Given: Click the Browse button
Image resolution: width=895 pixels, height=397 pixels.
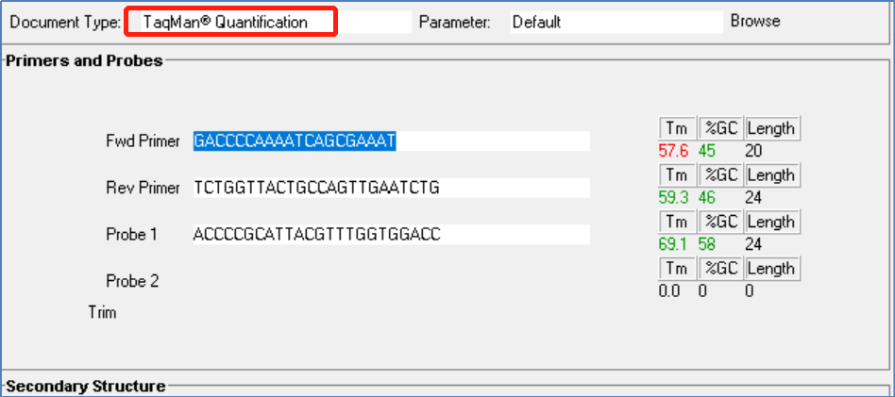Looking at the screenshot, I should tap(755, 21).
